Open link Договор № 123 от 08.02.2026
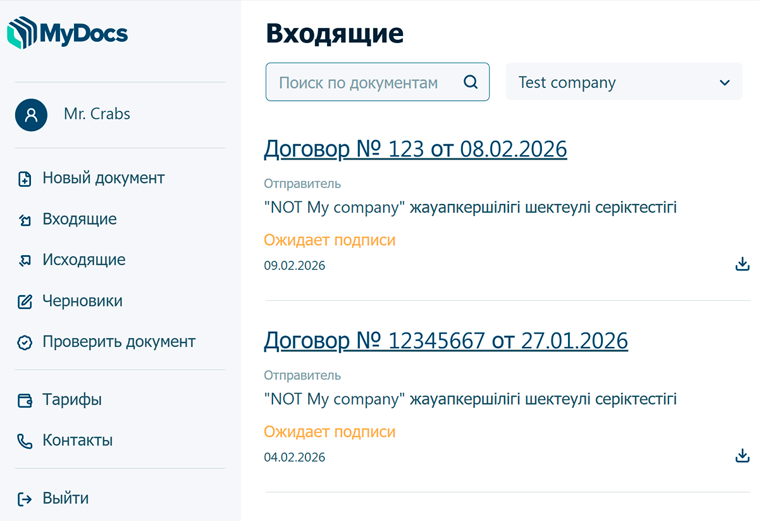Image resolution: width=759 pixels, height=521 pixels. (415, 149)
